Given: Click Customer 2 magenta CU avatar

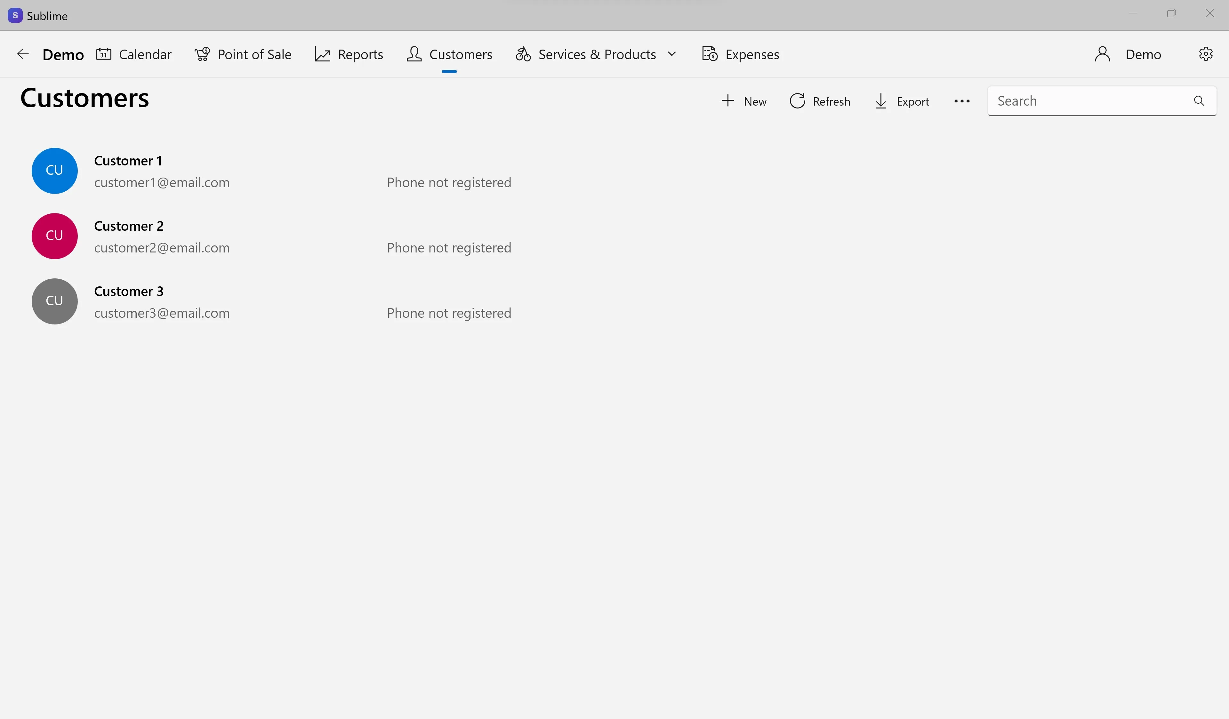Looking at the screenshot, I should coord(55,236).
